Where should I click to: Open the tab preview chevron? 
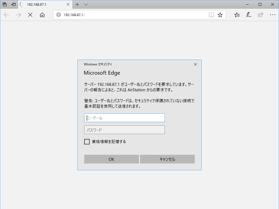point(86,5)
